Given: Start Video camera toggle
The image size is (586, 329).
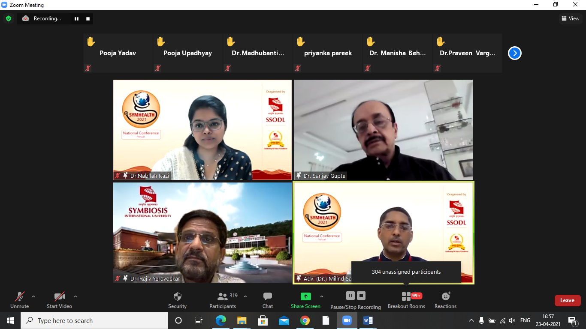Looking at the screenshot, I should point(59,296).
